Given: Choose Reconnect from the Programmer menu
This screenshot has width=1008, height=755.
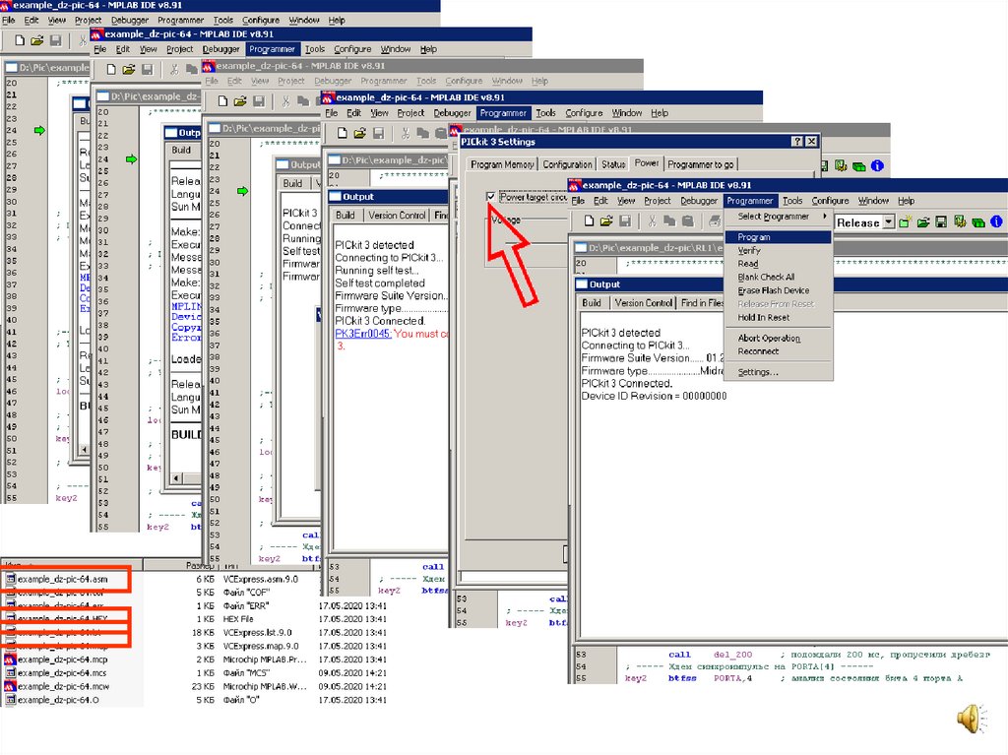Looking at the screenshot, I should (778, 351).
